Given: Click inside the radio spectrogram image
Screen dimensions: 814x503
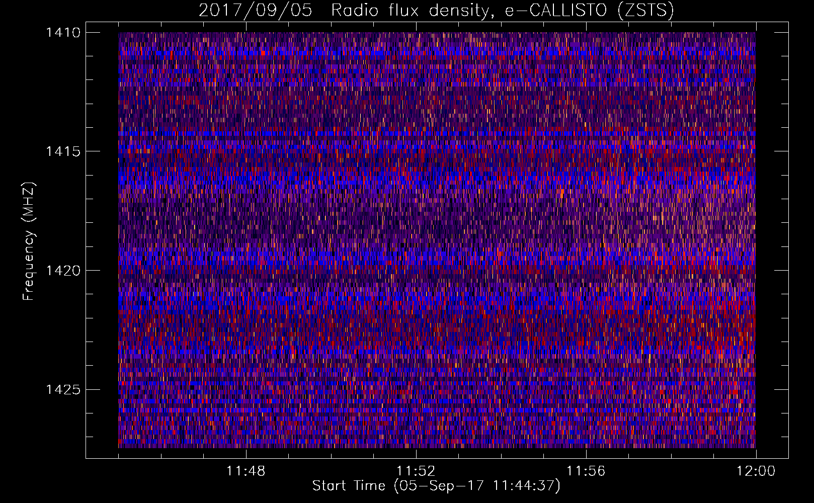Looking at the screenshot, I should (437, 240).
